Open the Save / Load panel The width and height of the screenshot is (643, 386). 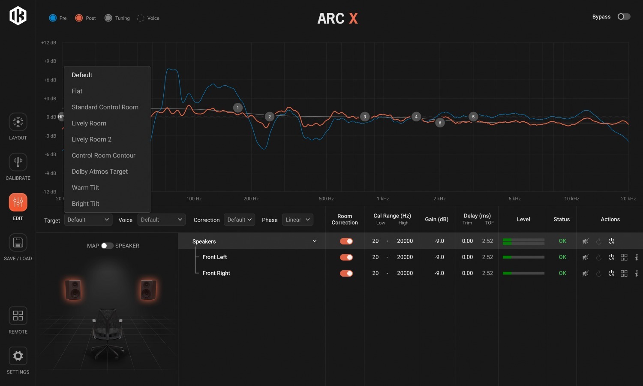18,243
